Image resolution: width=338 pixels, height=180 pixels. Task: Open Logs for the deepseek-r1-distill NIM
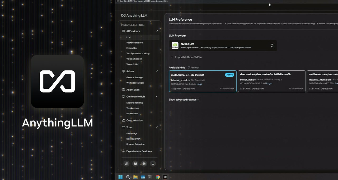269,83
